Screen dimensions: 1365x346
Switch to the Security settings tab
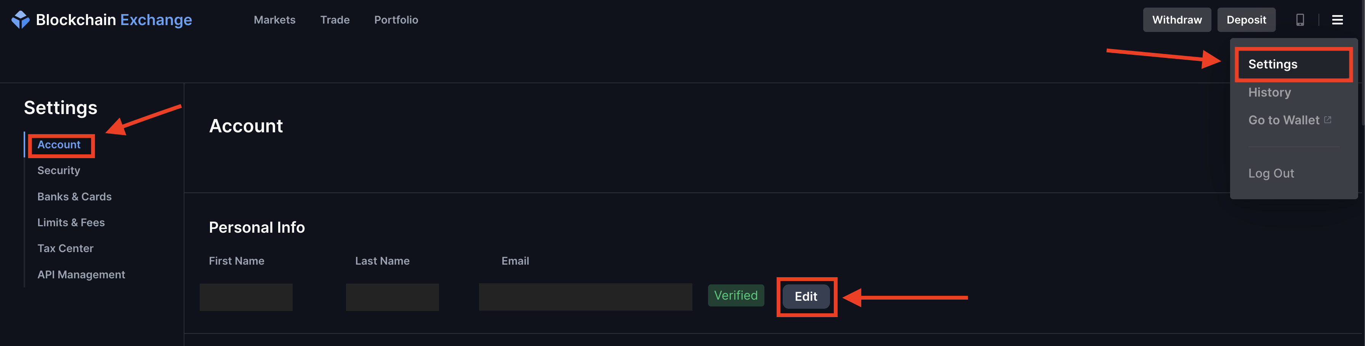pyautogui.click(x=58, y=170)
